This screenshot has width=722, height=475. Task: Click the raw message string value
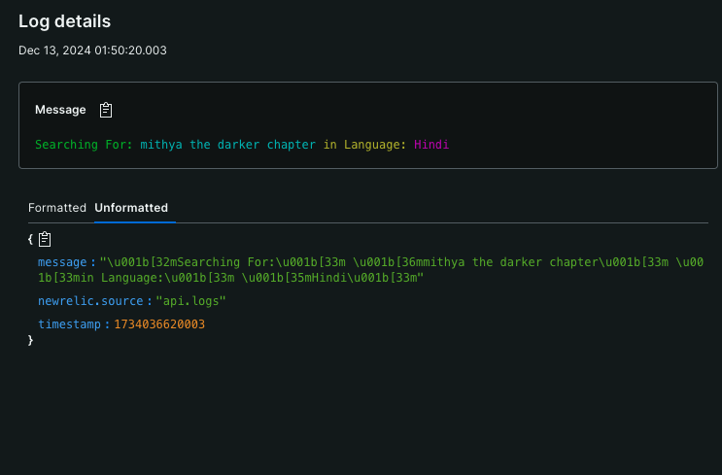point(370,270)
